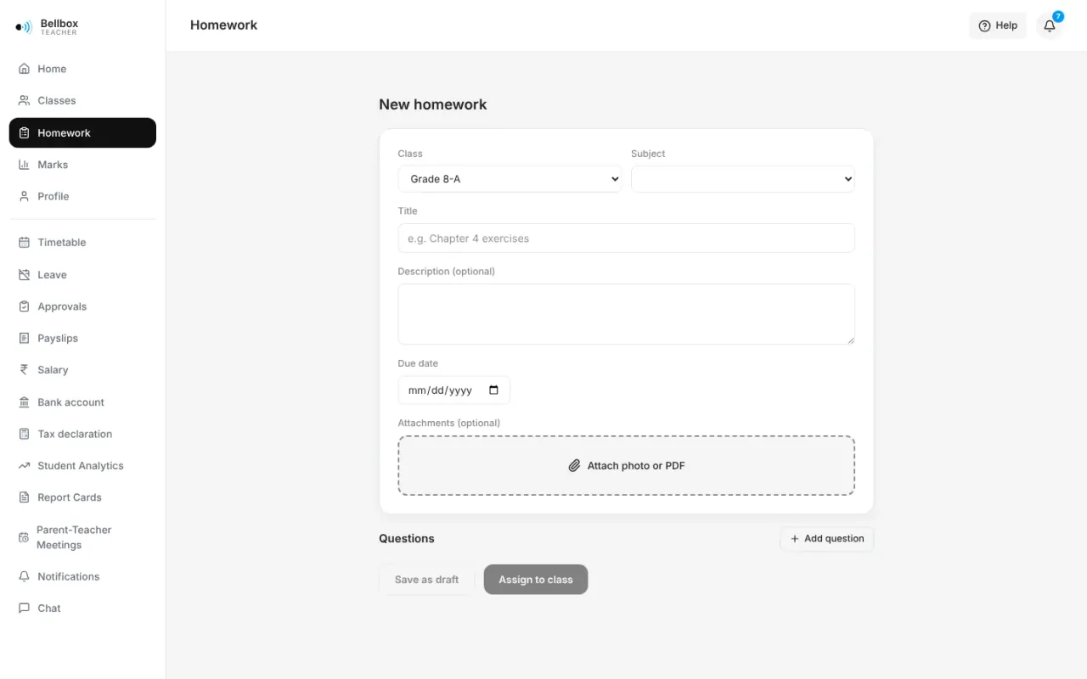Click Attach photo or PDF area
Screen dimensions: 1087x679
click(x=627, y=465)
